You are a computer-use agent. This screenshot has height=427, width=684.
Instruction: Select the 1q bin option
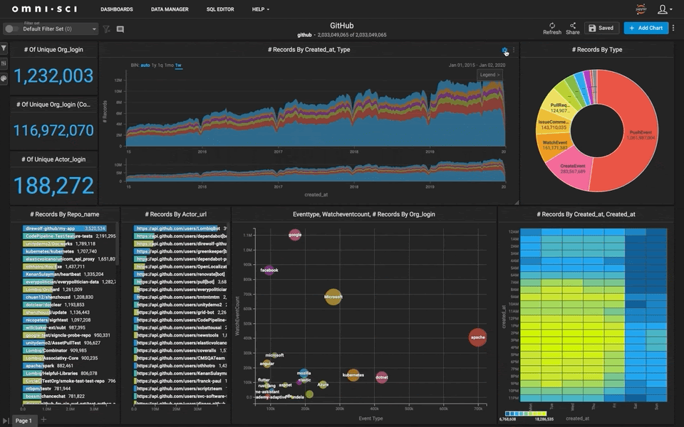click(x=160, y=65)
